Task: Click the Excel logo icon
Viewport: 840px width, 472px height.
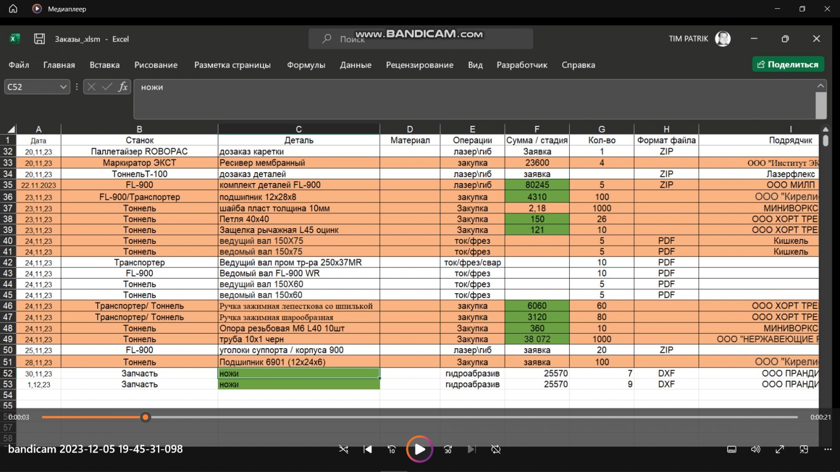Action: [x=15, y=38]
